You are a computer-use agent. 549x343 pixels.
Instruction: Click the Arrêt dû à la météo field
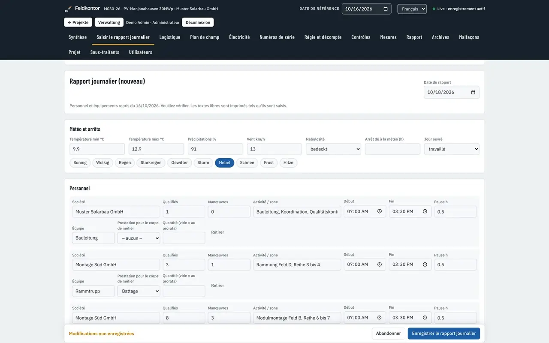click(x=392, y=149)
